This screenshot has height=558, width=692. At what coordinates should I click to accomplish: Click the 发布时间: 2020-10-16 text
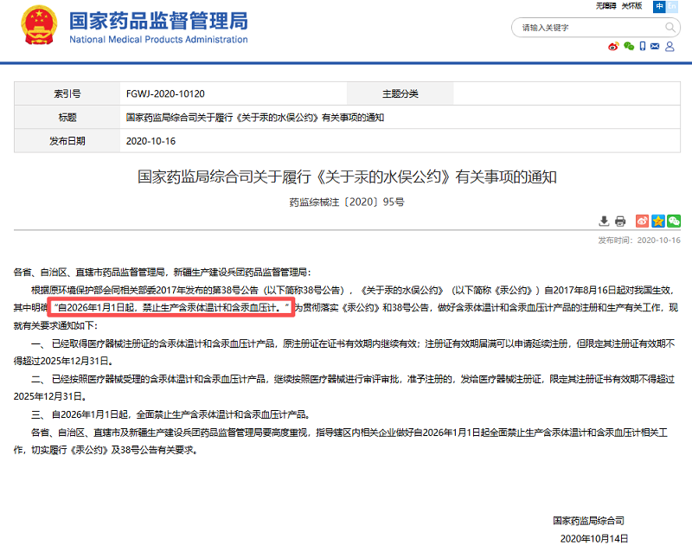click(x=639, y=241)
